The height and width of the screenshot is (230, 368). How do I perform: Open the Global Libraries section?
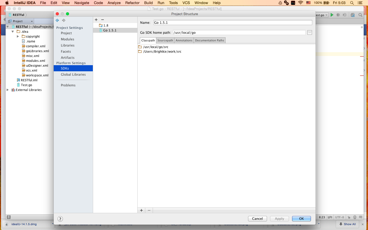(73, 74)
